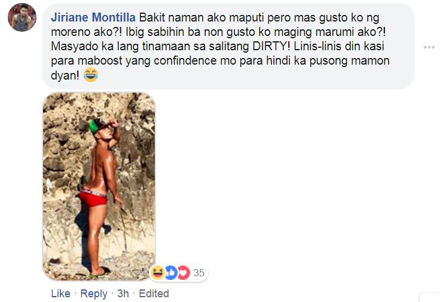Click the word DIRTY in the comment
Viewport: 440px width, 302px height.
pos(271,46)
